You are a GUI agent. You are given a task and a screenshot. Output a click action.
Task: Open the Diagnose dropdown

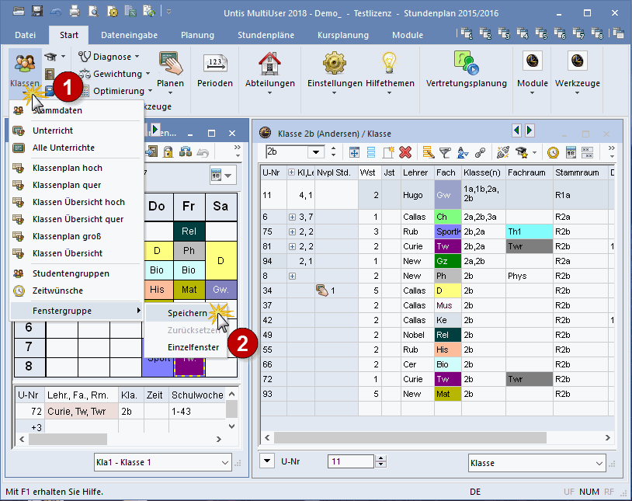coord(109,57)
